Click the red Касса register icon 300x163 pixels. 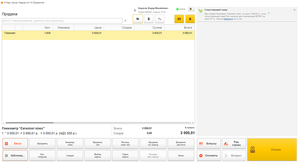pyautogui.click(x=6, y=143)
